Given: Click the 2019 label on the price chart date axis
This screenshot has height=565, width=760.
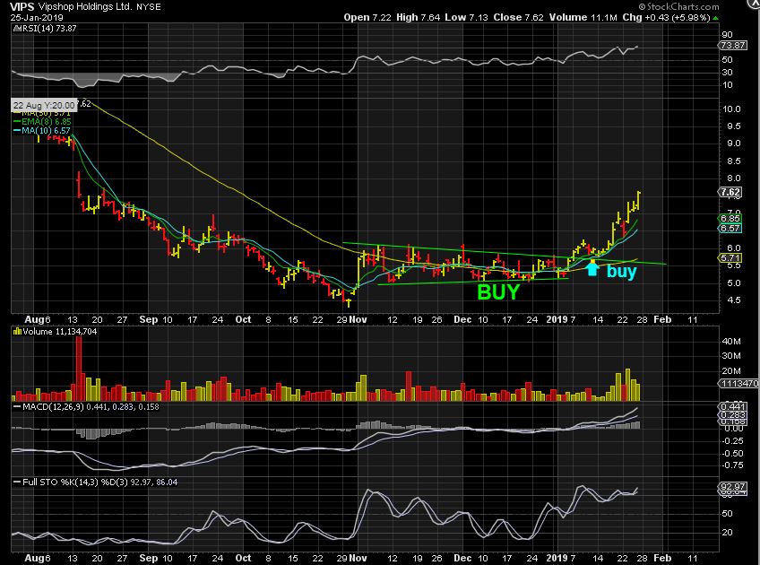Looking at the screenshot, I should point(557,319).
